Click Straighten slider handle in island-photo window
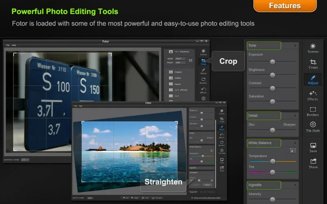The image size is (327, 204). click(x=199, y=180)
